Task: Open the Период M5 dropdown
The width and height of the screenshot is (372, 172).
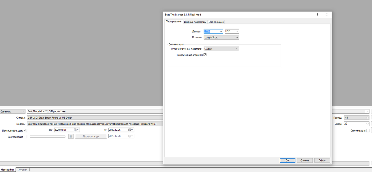Action: pos(356,118)
